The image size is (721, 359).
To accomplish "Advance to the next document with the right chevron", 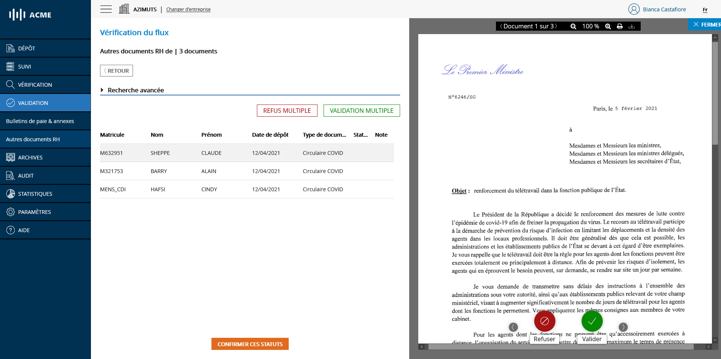I will coord(623,326).
